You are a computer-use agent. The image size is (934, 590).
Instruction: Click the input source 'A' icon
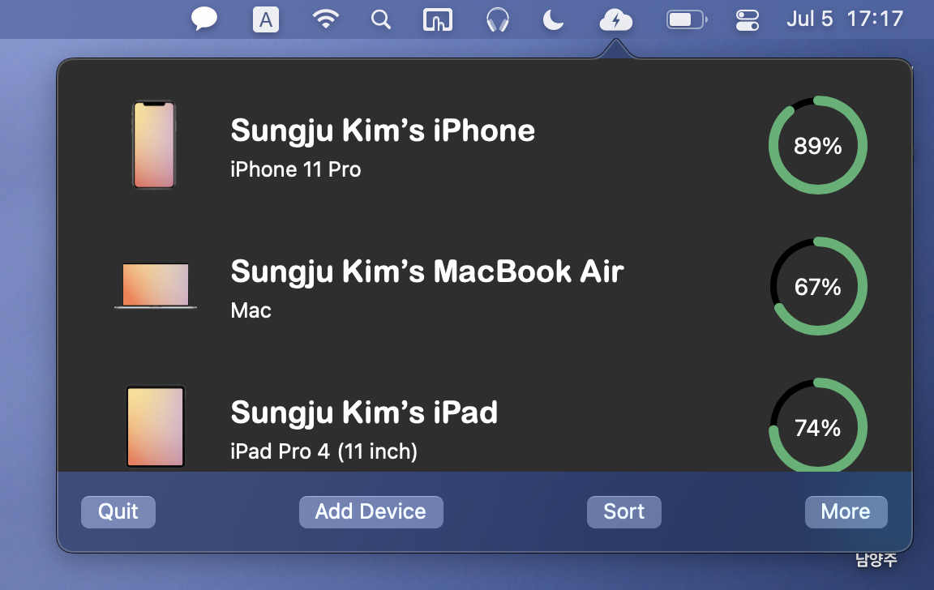(x=266, y=19)
